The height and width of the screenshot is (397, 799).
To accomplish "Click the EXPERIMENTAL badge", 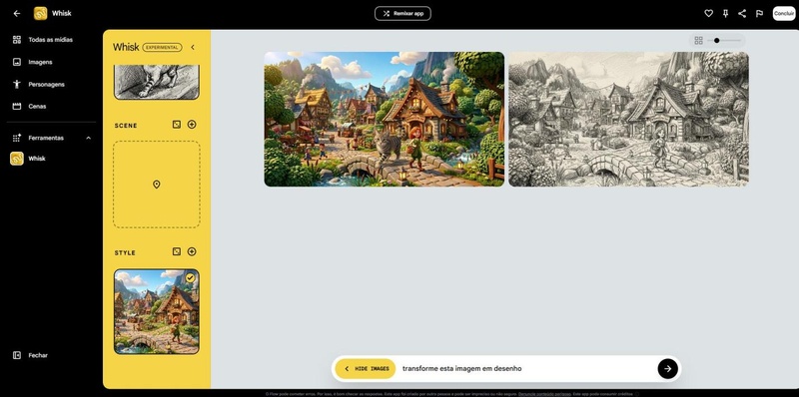I will tap(162, 47).
